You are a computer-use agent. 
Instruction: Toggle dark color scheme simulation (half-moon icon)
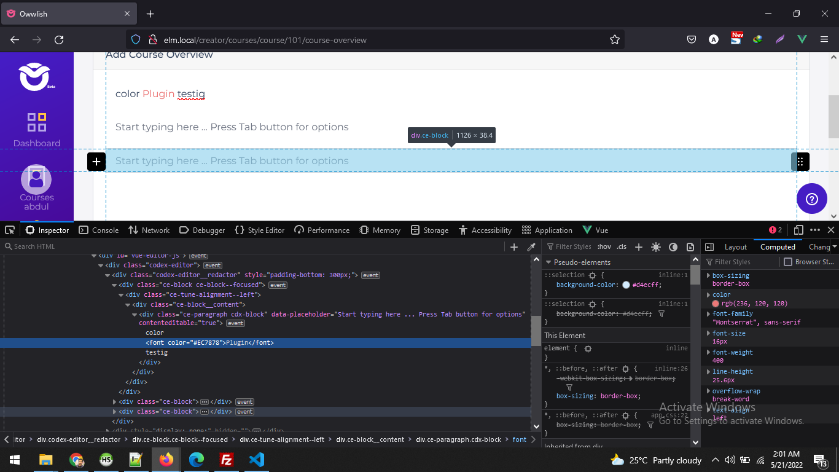[x=673, y=246]
